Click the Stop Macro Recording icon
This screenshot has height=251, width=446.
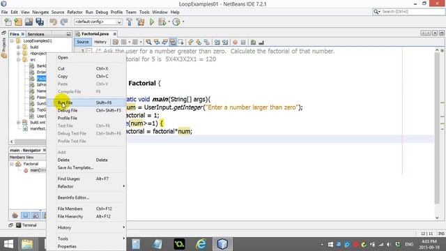[x=243, y=42]
